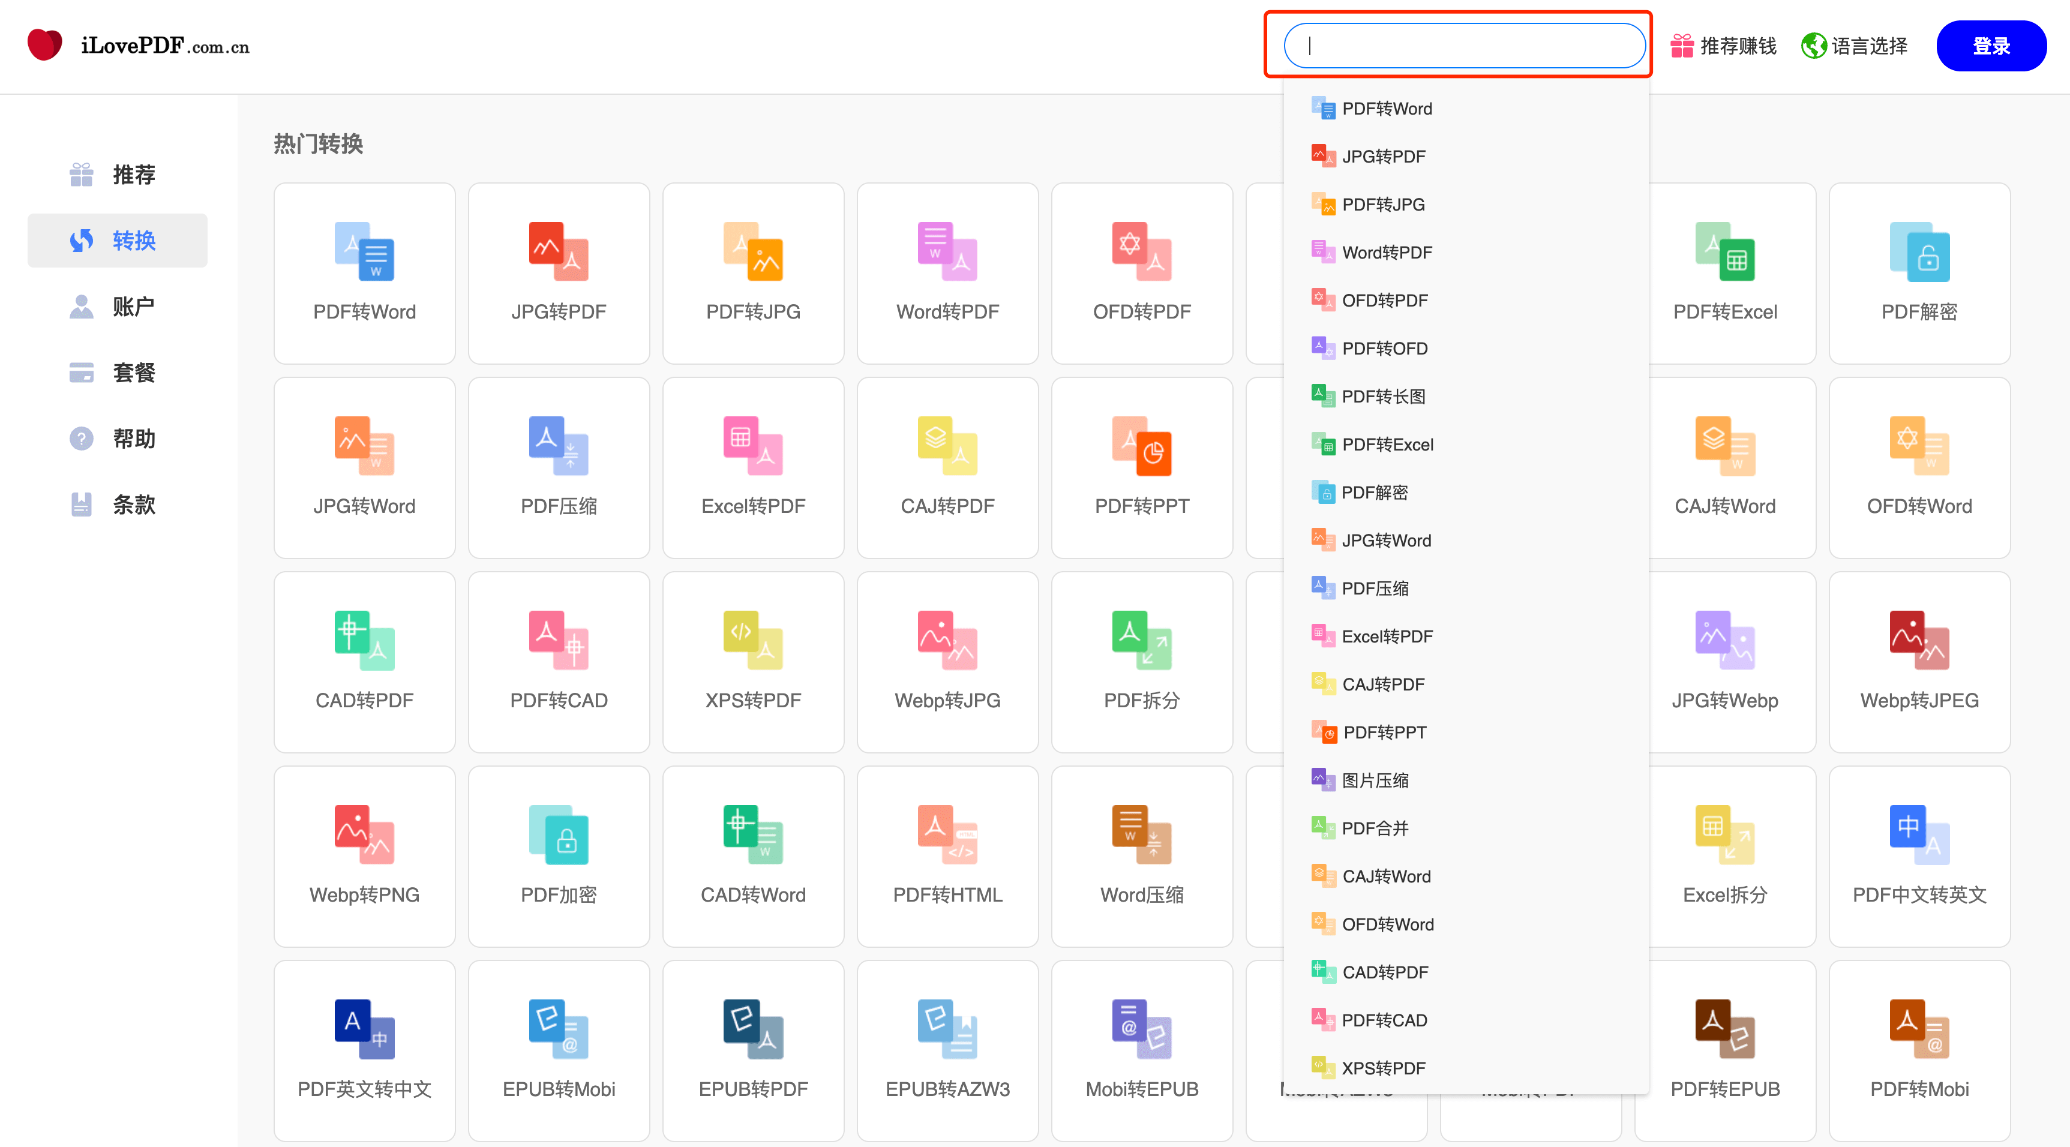Open the PDF解密 tile
The image size is (2070, 1147).
(1919, 273)
